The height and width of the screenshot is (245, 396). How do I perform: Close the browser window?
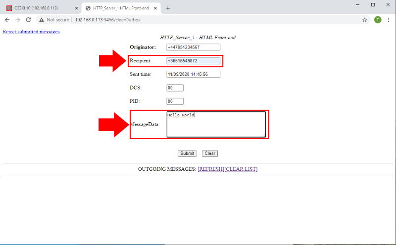tap(388, 4)
